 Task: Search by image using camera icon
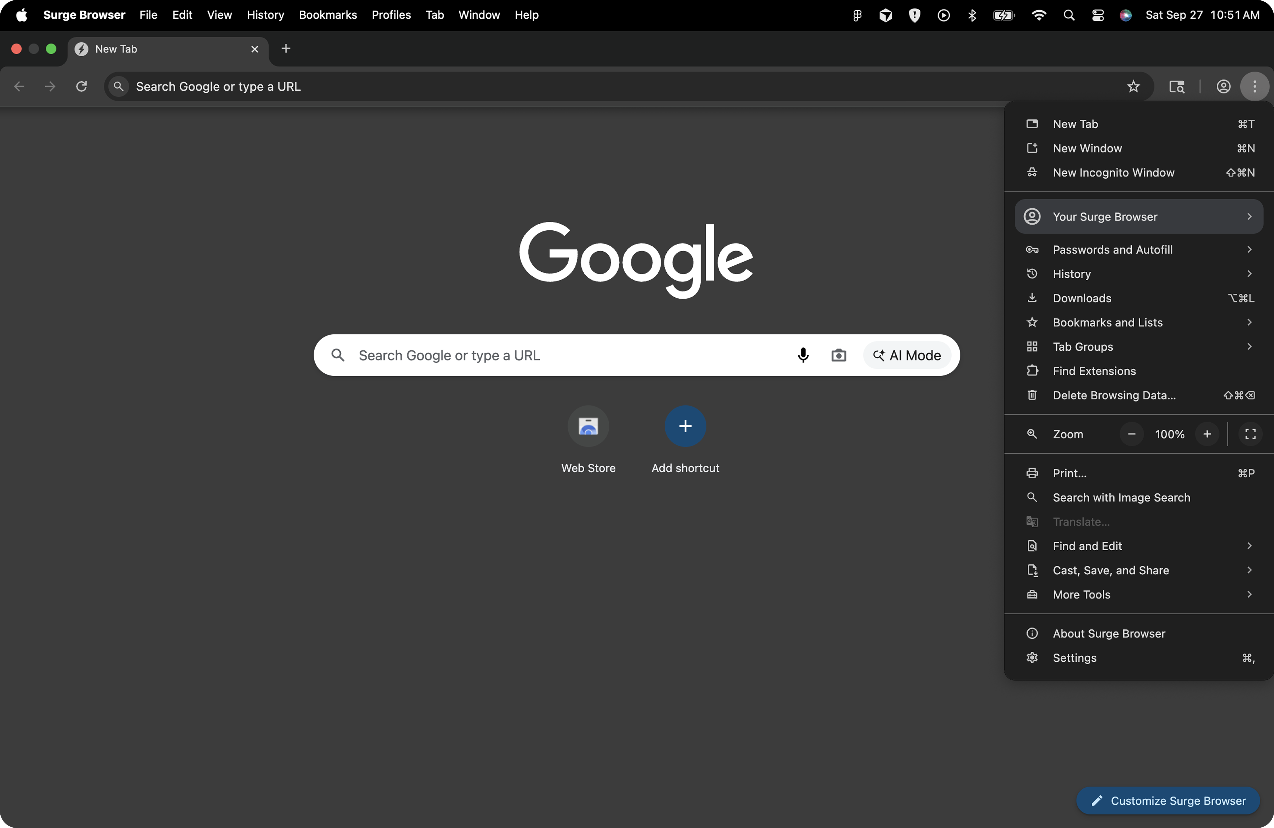coord(838,355)
